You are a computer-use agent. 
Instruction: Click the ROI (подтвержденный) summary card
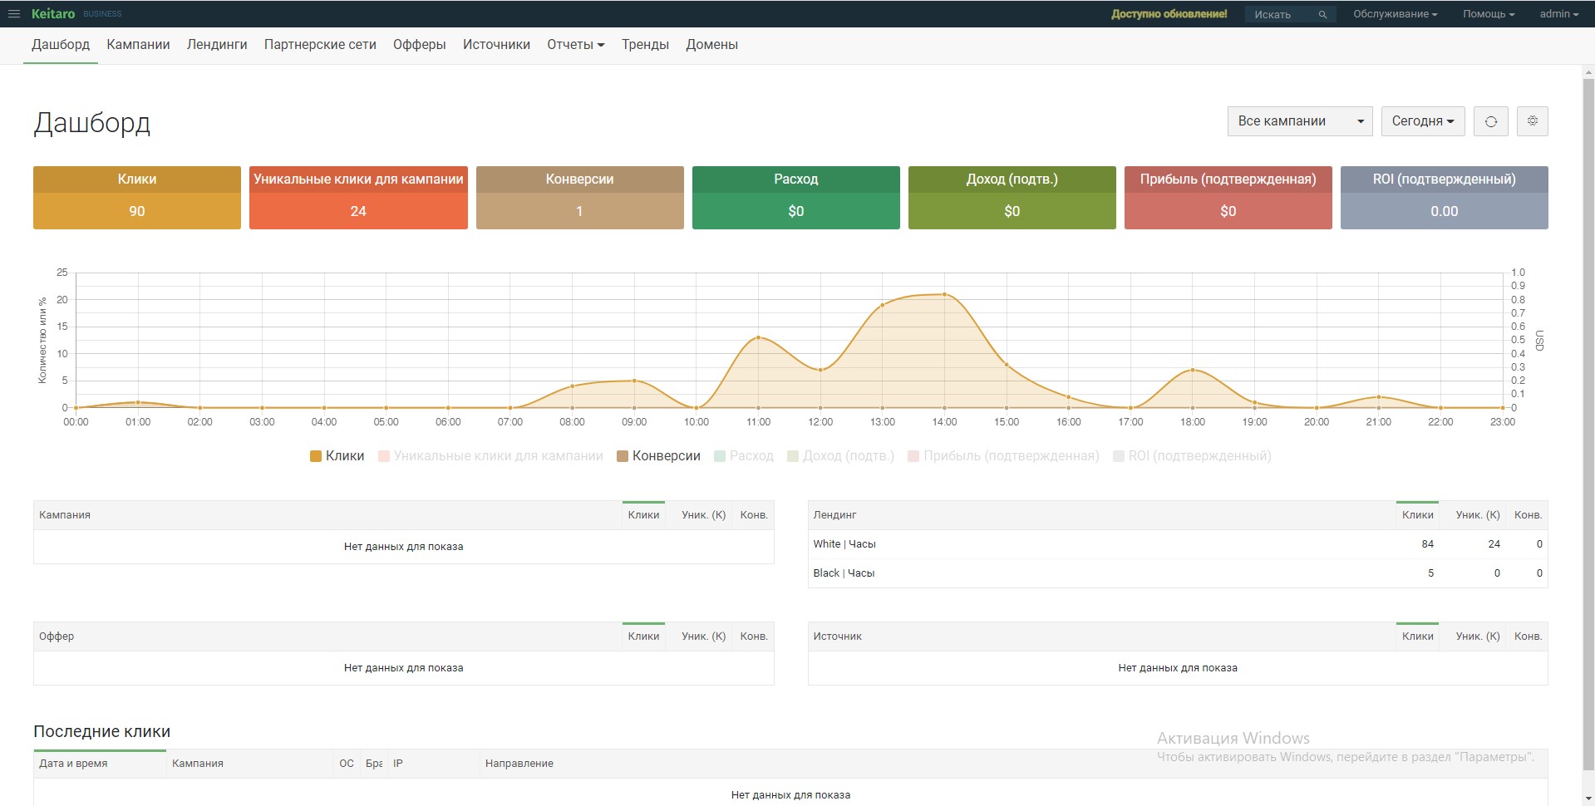1445,198
